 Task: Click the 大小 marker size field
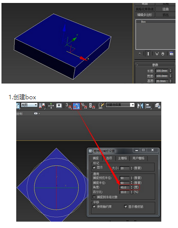(x=125, y=168)
